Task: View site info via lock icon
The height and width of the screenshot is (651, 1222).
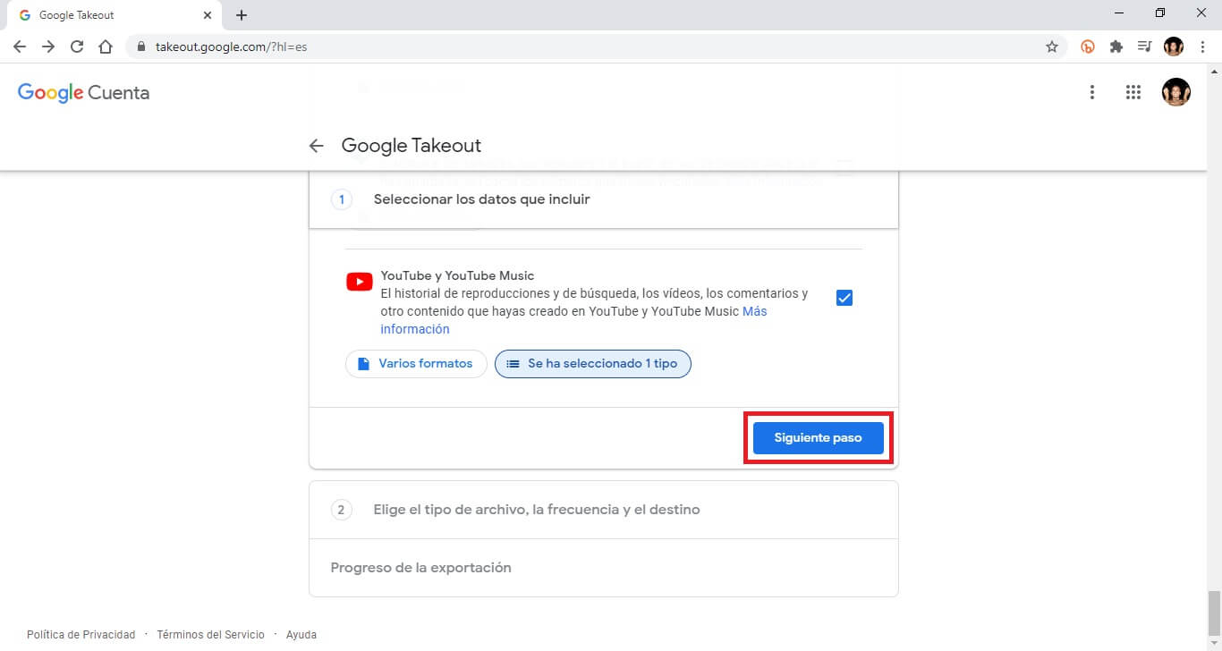Action: click(x=141, y=46)
